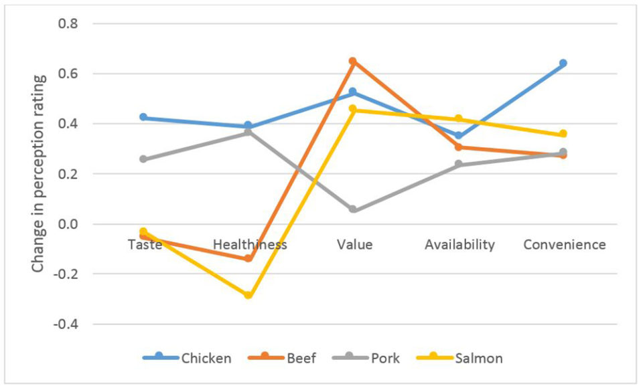Select Salmon's data point at Value
The height and width of the screenshot is (390, 643).
pyautogui.click(x=353, y=109)
